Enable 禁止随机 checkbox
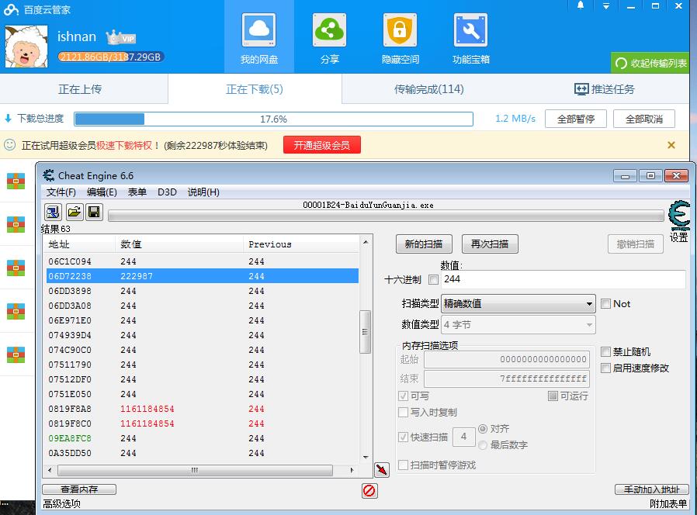697x515 pixels. tap(605, 352)
